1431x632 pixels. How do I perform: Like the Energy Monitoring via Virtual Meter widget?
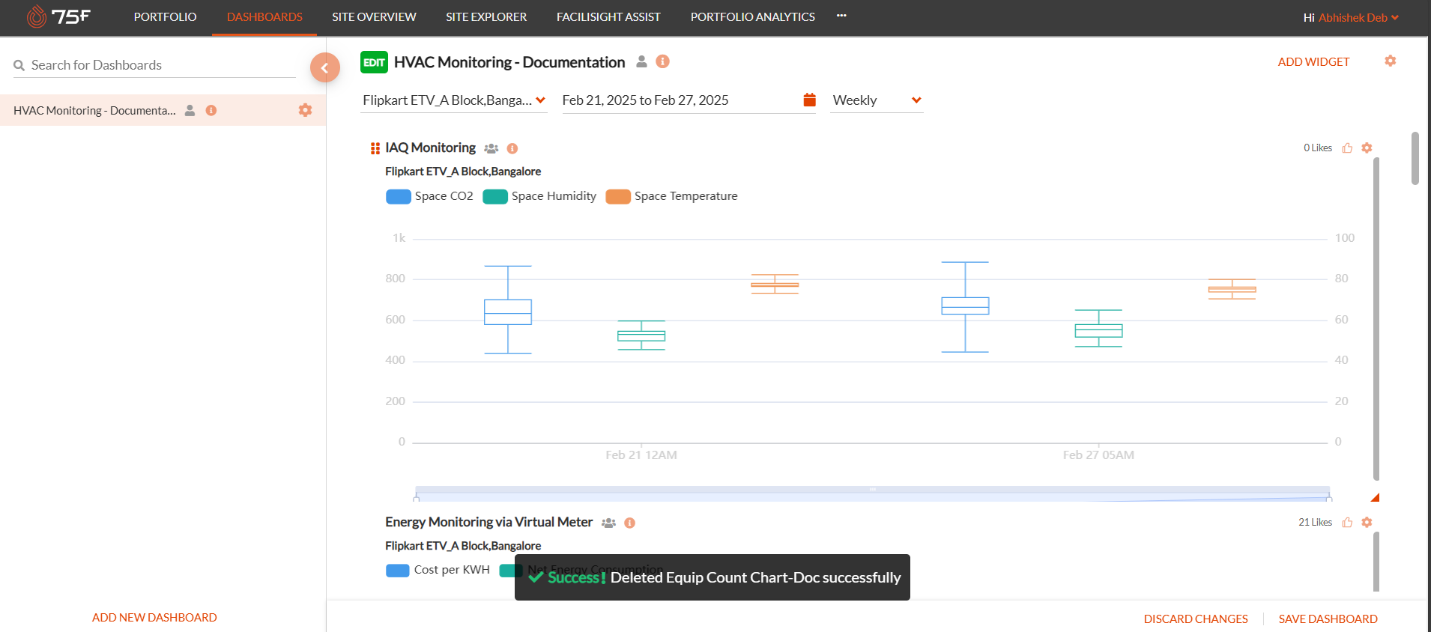coord(1347,522)
